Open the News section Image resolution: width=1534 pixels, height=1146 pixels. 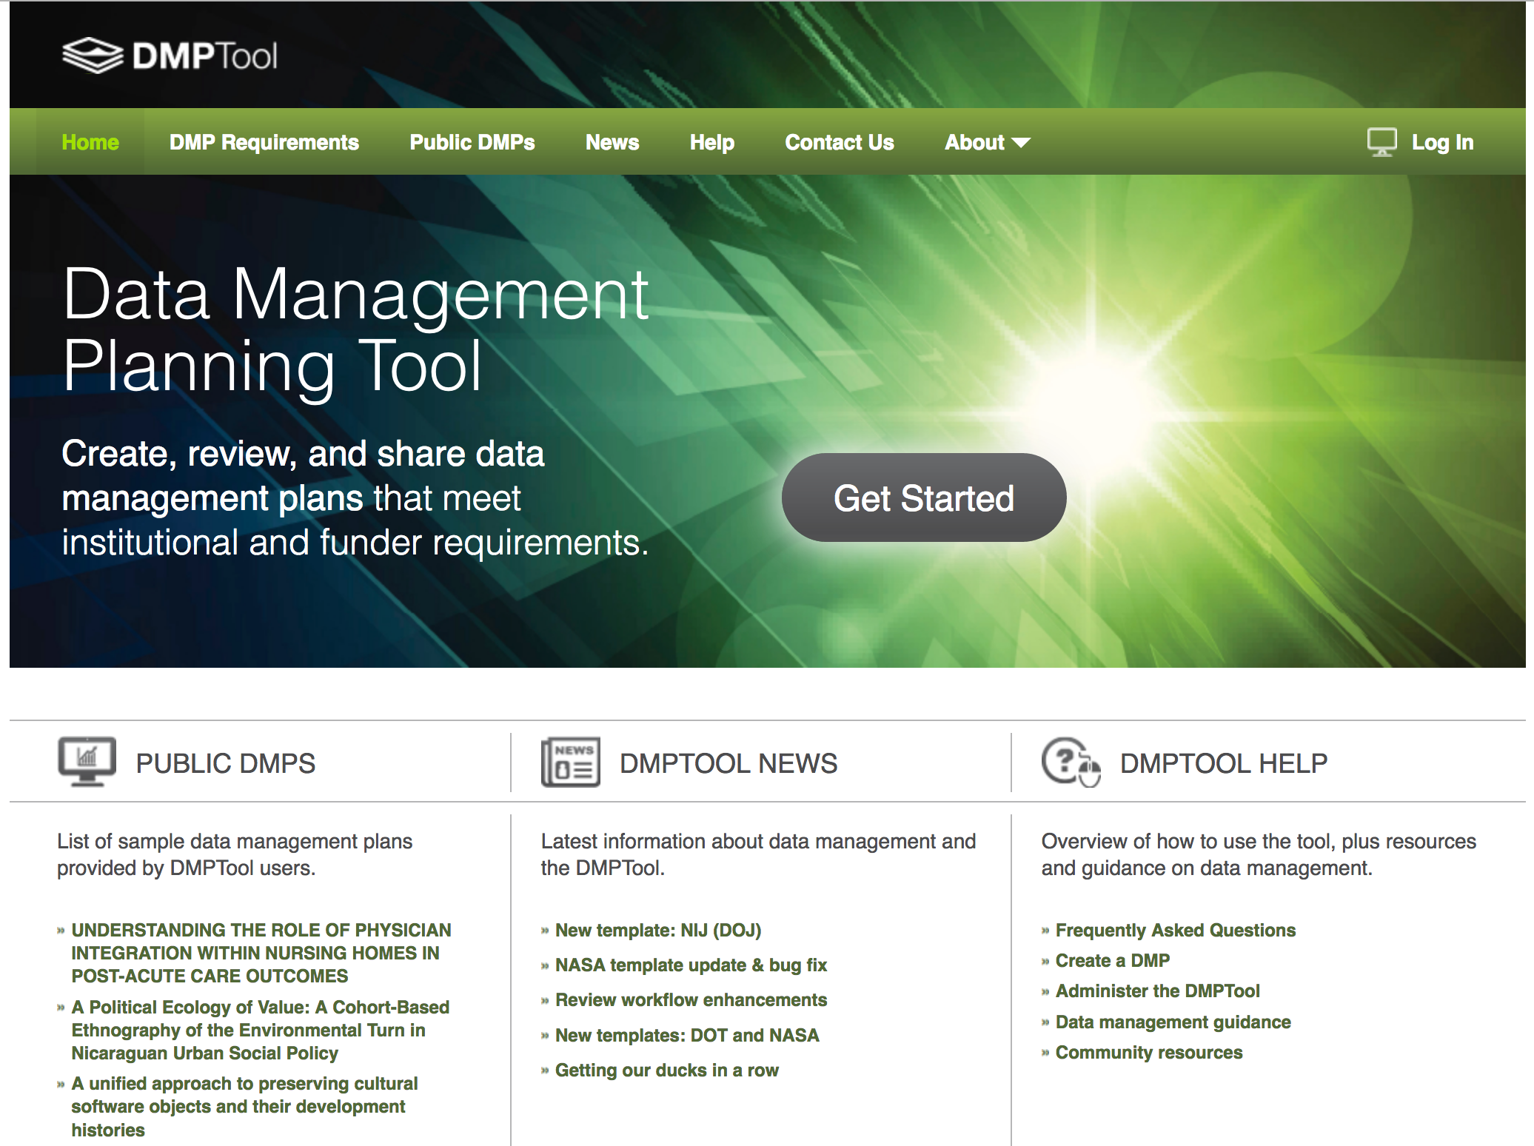[x=612, y=142]
